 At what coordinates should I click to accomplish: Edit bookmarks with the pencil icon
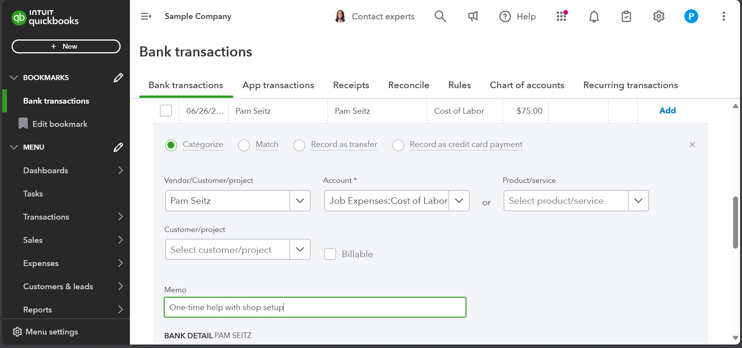click(118, 78)
